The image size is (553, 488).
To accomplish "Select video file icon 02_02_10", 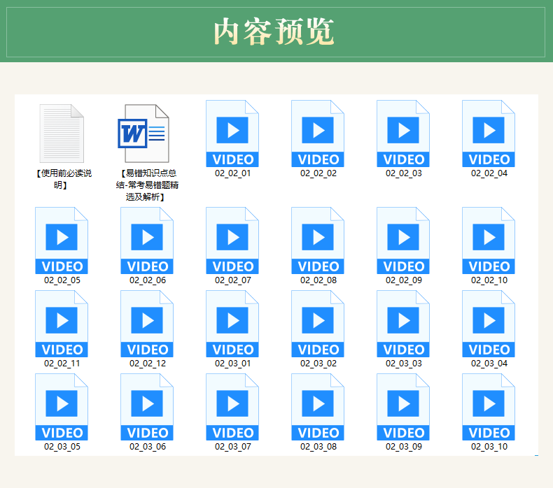I will pyautogui.click(x=489, y=241).
